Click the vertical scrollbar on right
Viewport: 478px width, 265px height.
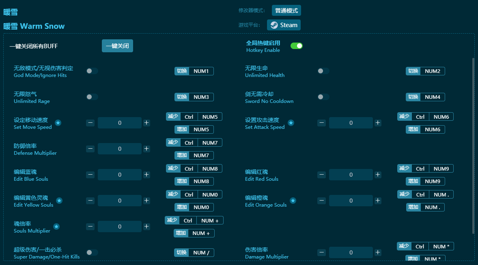473,146
